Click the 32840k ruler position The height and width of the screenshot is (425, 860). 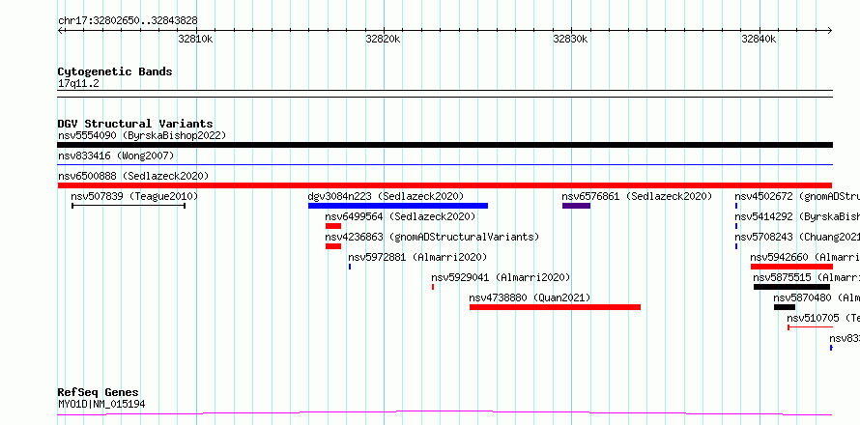tap(760, 39)
